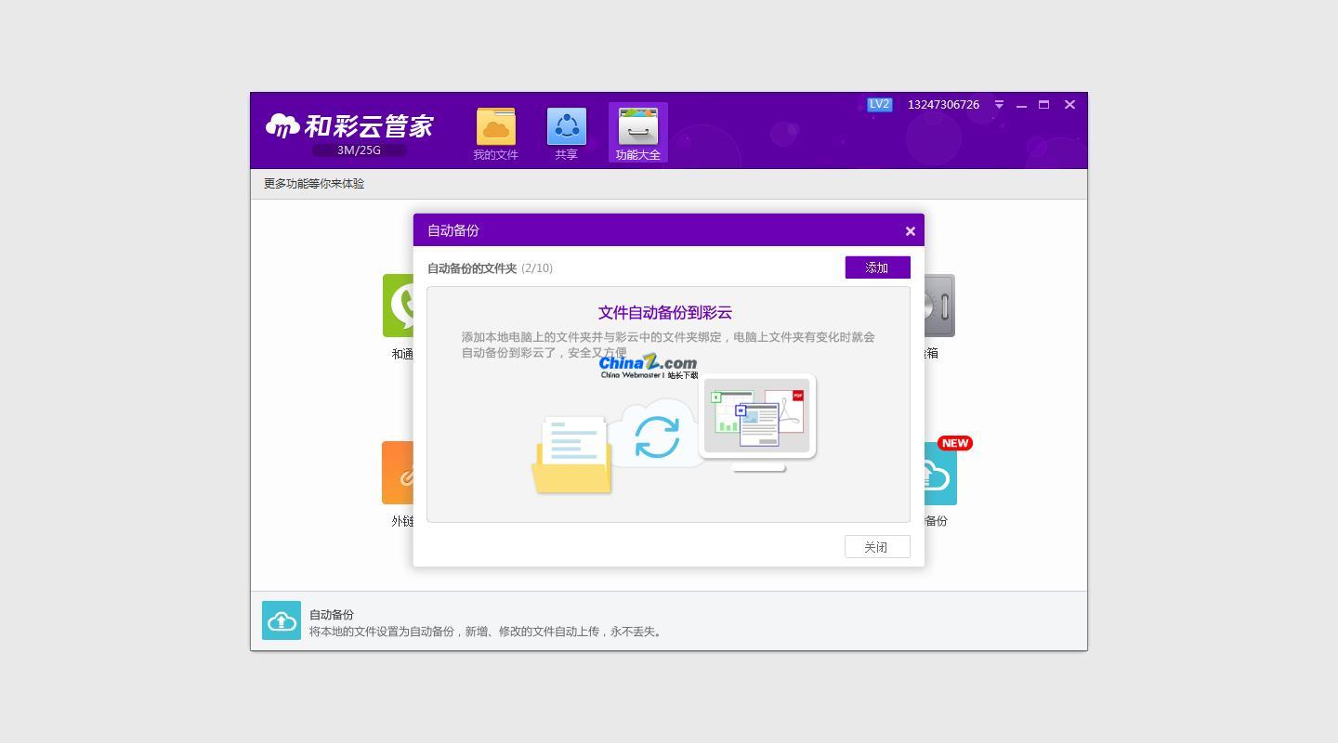Click the green 和通 phone icon
Screen dimensions: 1338x743
[398, 306]
